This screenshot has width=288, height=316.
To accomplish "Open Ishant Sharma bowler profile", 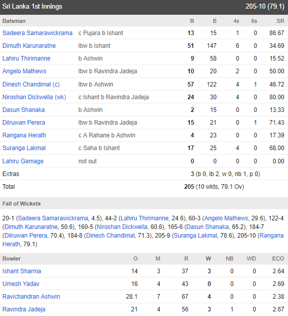I will [22, 271].
